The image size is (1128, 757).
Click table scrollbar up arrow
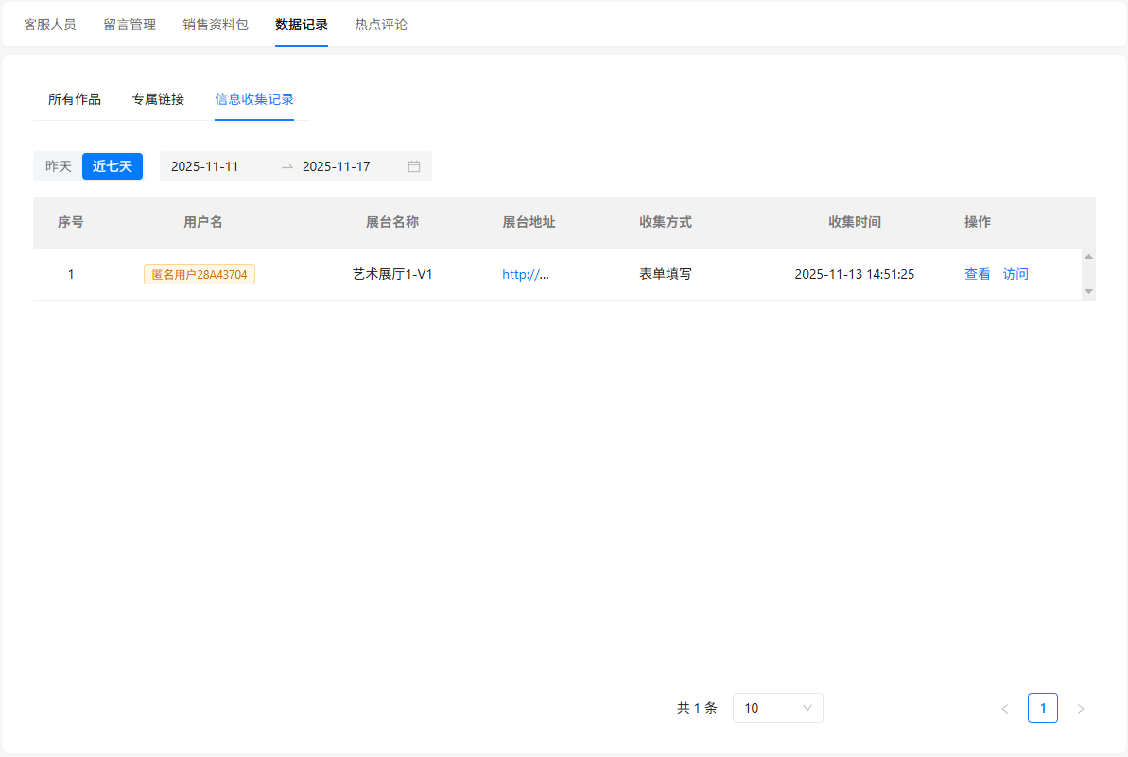click(x=1088, y=257)
